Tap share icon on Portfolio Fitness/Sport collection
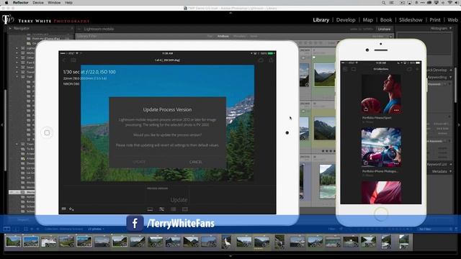This screenshot has height=259, width=461. click(366, 109)
